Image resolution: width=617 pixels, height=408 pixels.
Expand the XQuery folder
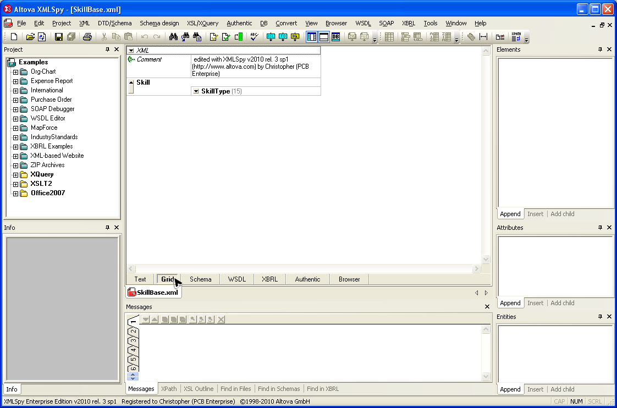(16, 175)
